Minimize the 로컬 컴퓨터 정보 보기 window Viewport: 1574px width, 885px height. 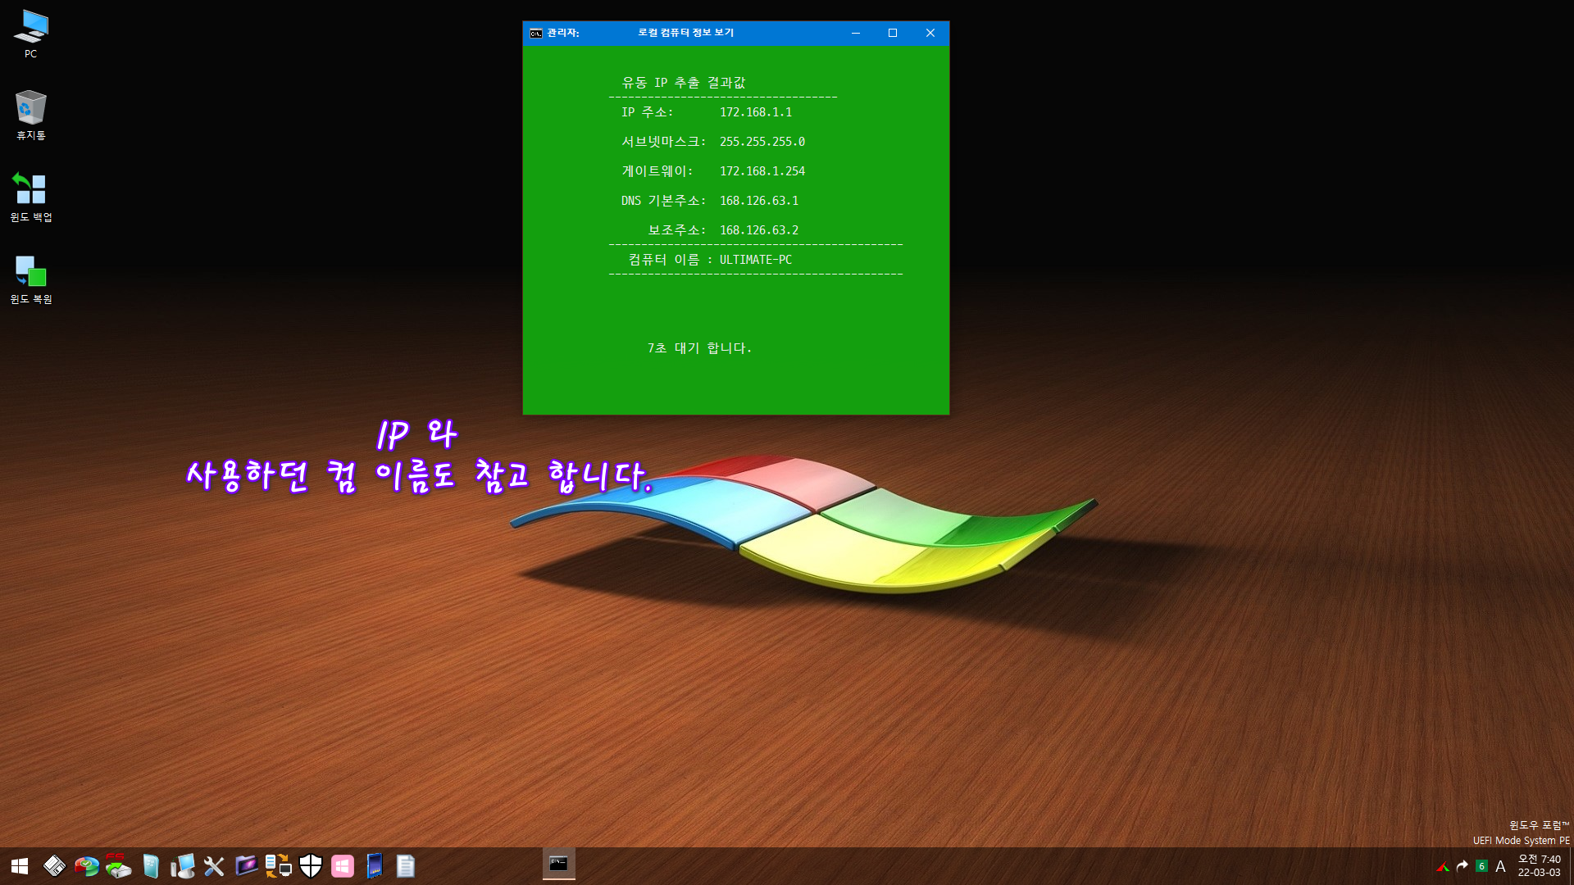click(x=855, y=33)
